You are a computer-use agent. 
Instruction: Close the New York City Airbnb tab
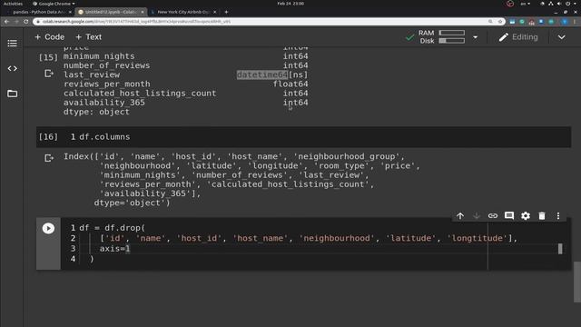point(215,12)
